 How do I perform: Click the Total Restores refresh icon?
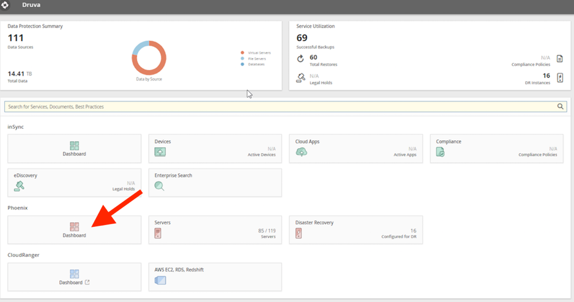tap(301, 59)
